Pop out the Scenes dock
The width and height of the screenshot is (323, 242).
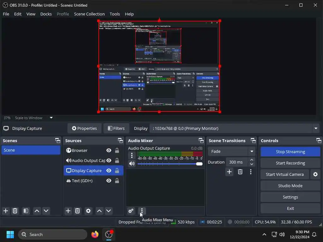[x=58, y=141]
